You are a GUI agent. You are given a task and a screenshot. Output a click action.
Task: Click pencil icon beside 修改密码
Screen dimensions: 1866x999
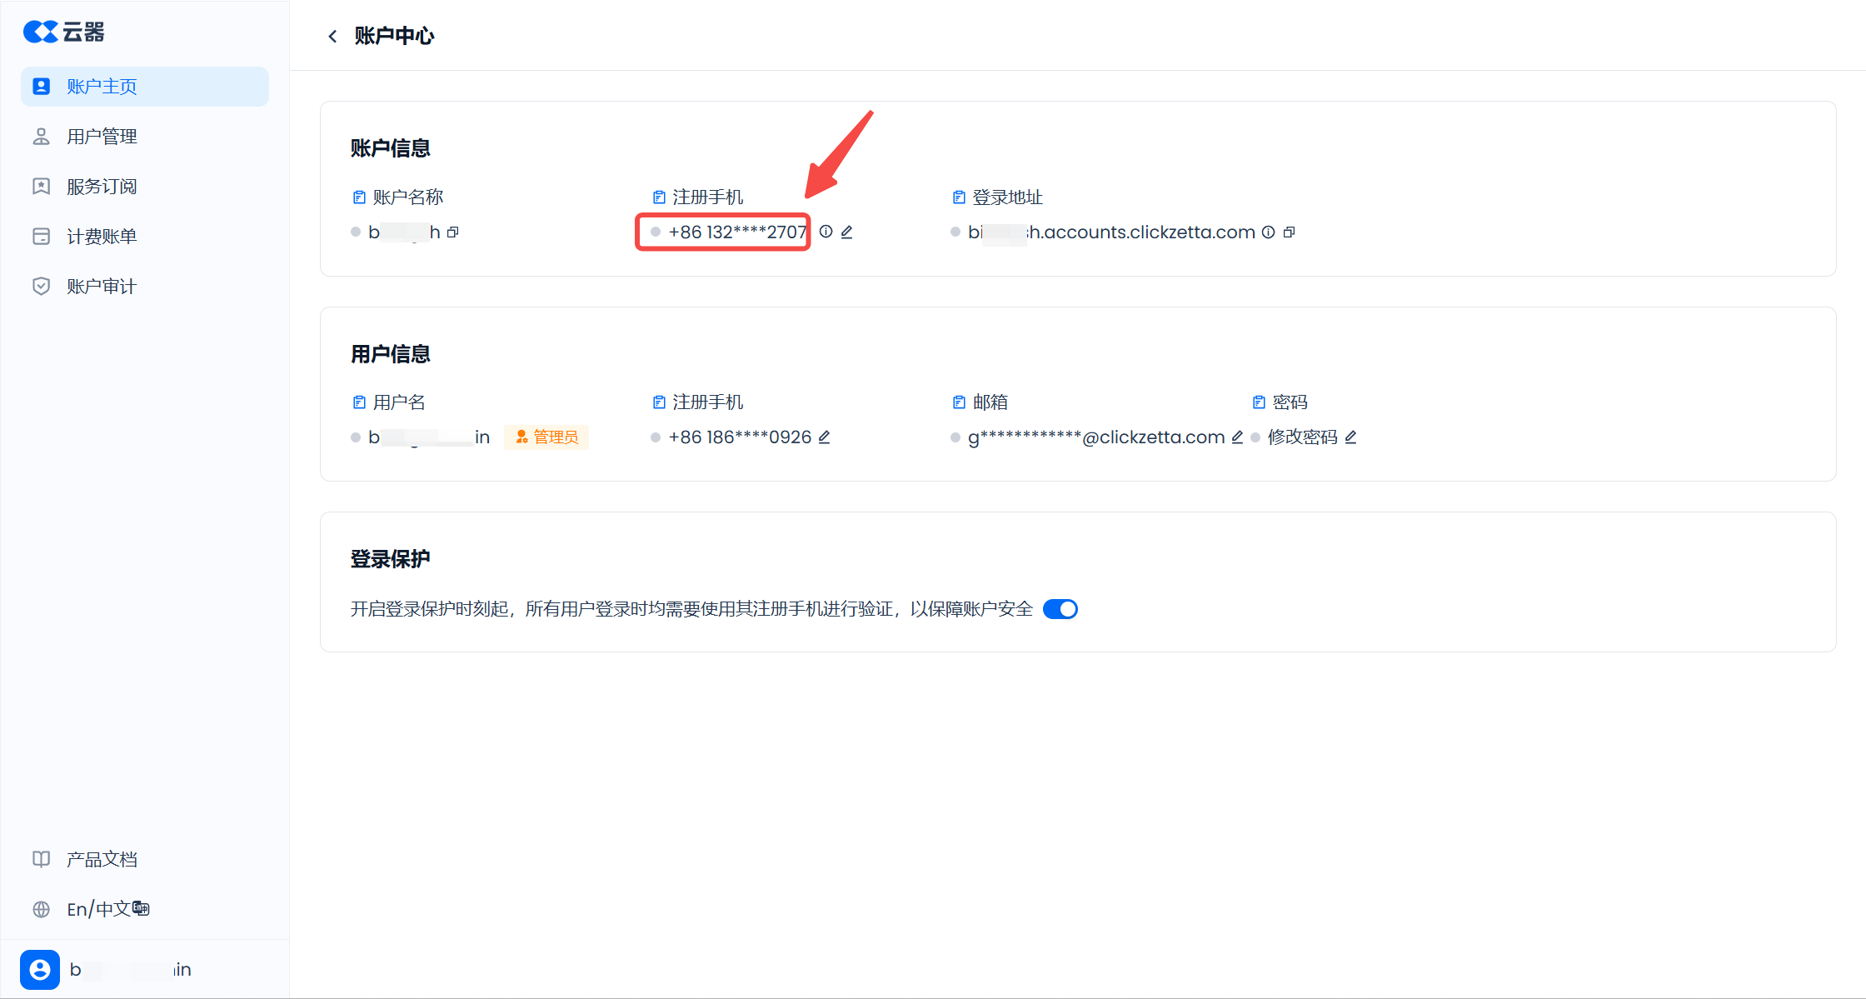1350,437
